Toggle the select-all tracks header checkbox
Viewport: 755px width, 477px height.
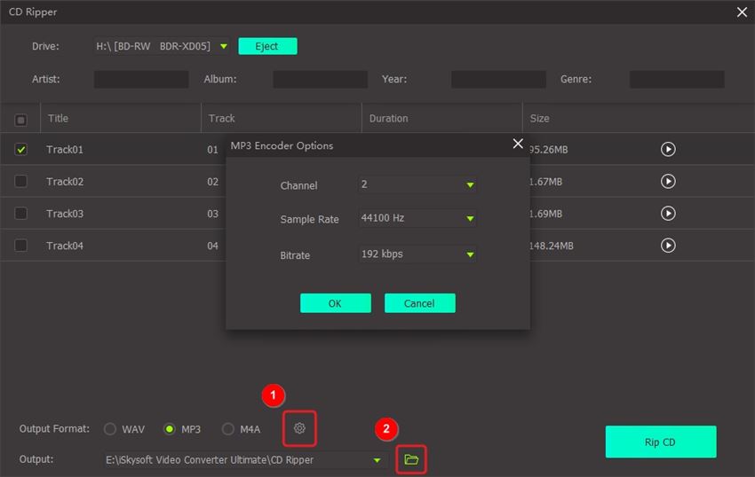21,119
